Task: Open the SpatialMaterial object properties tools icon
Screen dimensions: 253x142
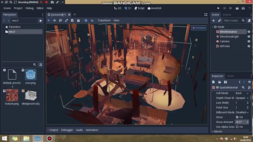Action: (x=249, y=87)
